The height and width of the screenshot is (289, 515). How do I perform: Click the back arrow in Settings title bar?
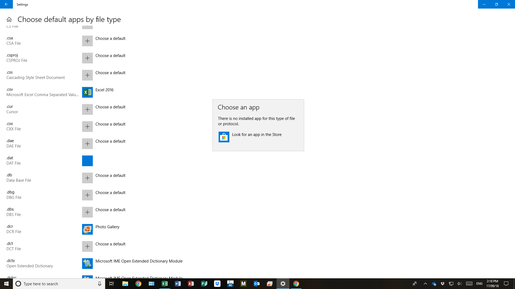(x=6, y=4)
